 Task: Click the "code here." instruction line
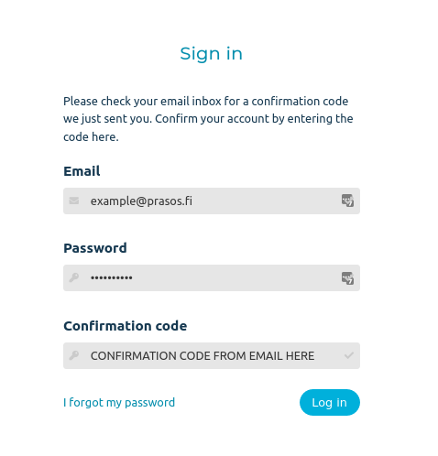pyautogui.click(x=91, y=136)
